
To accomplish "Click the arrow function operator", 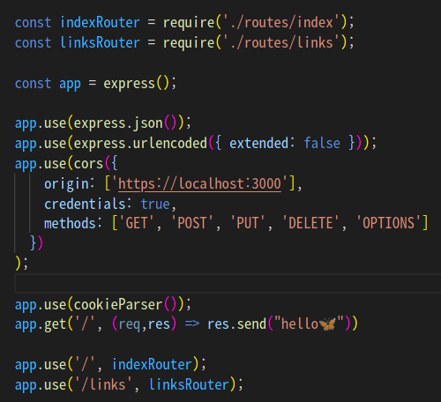I will (x=192, y=324).
